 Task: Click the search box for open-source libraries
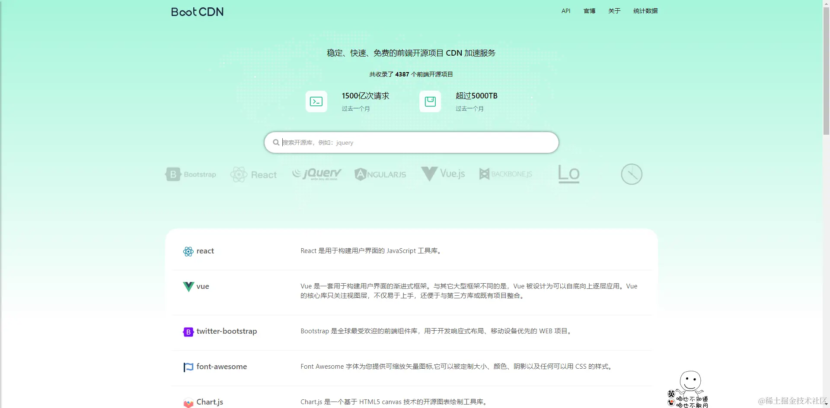point(411,142)
